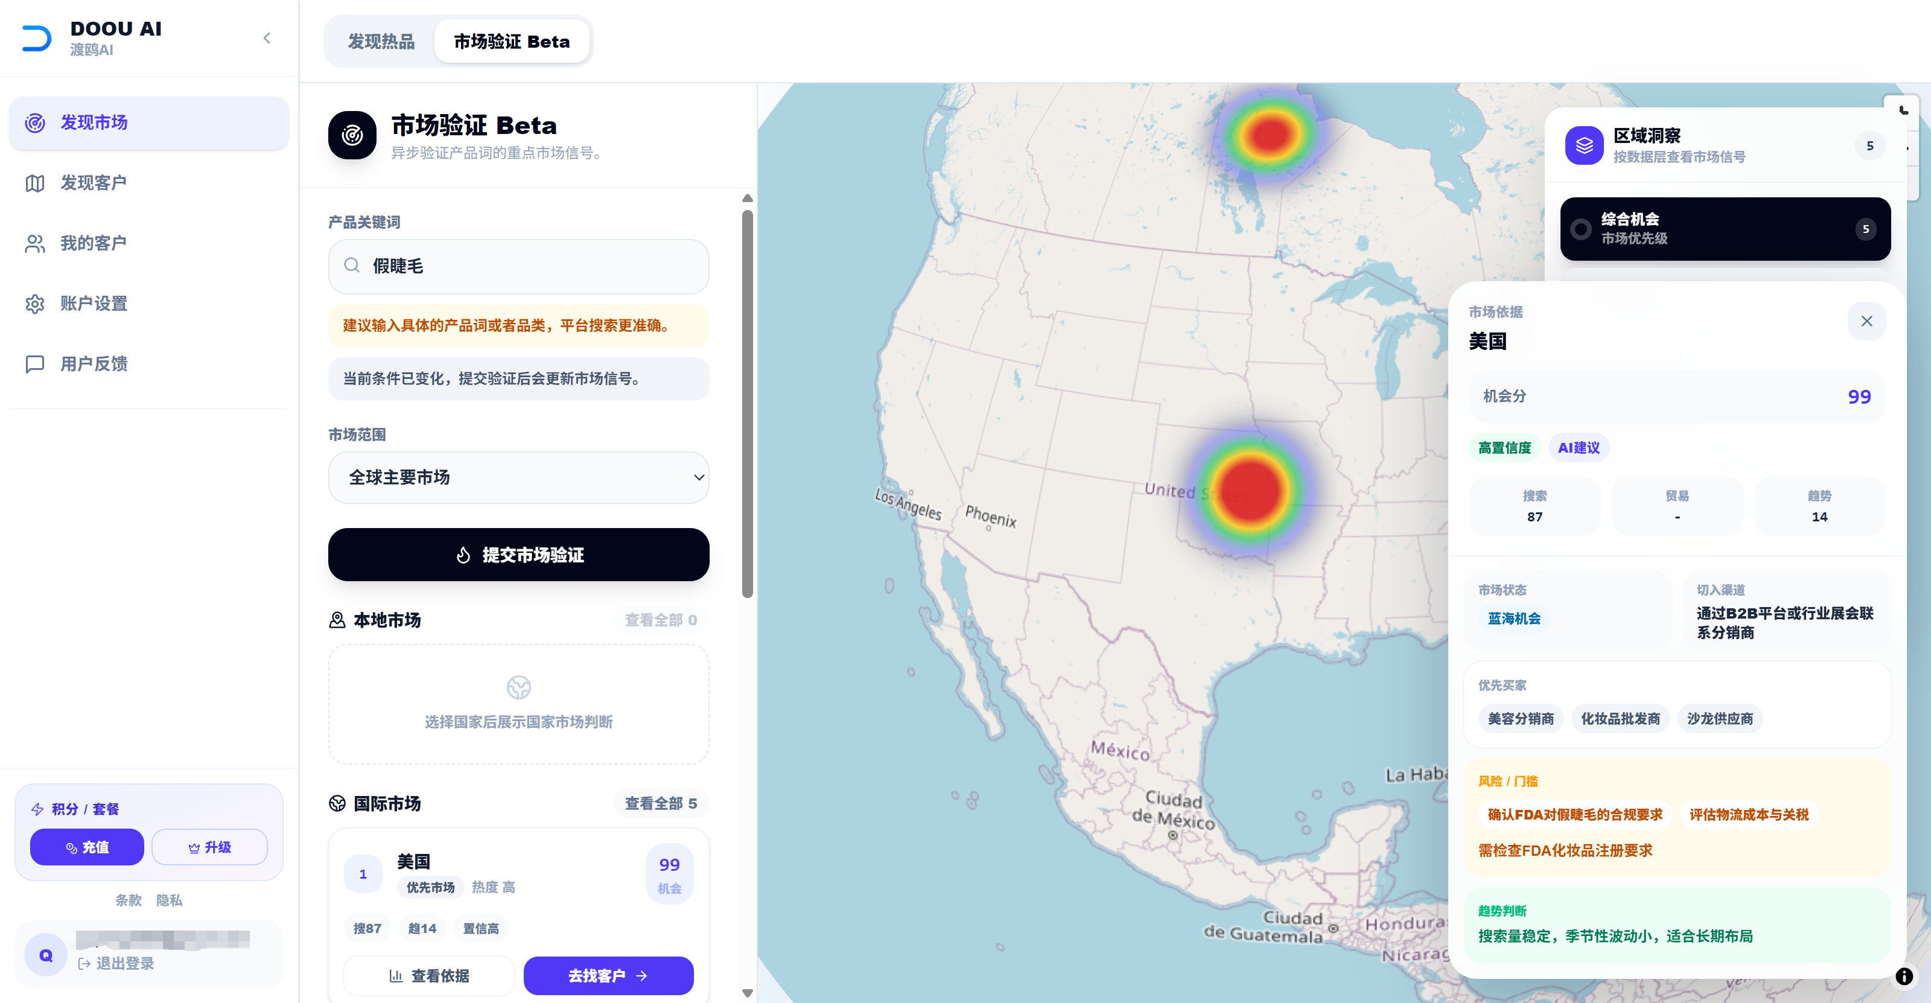The height and width of the screenshot is (1003, 1931).
Task: Toggle the AI建议 tag
Action: click(x=1578, y=448)
